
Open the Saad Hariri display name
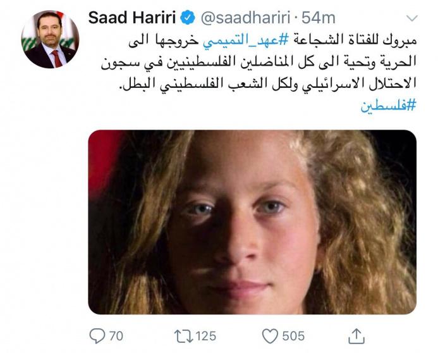(132, 18)
